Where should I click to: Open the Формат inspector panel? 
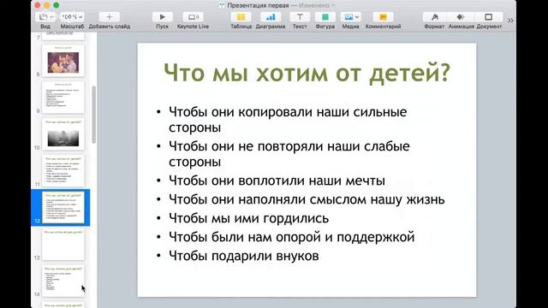[x=434, y=17]
